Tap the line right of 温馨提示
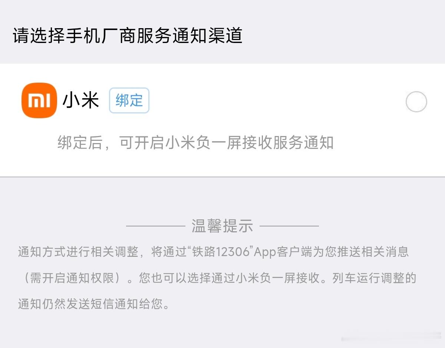The height and width of the screenshot is (348, 445). click(x=289, y=226)
